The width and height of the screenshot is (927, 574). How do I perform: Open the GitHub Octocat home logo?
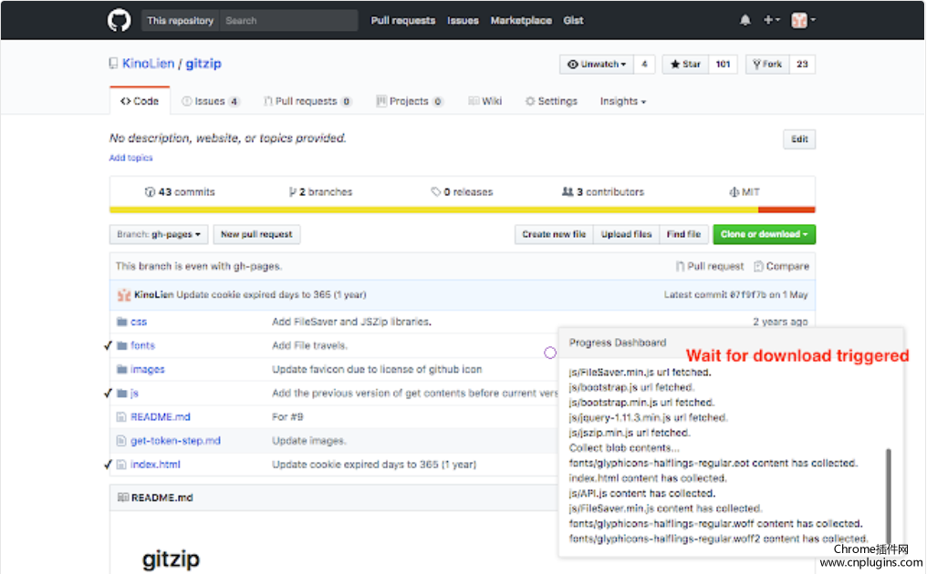[x=119, y=20]
